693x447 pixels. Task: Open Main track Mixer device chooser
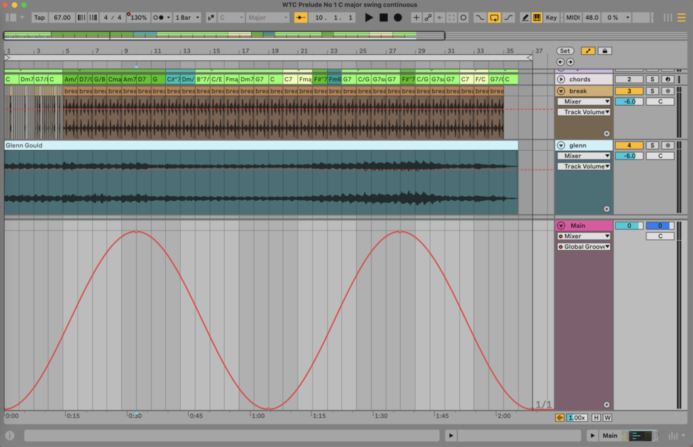click(584, 236)
